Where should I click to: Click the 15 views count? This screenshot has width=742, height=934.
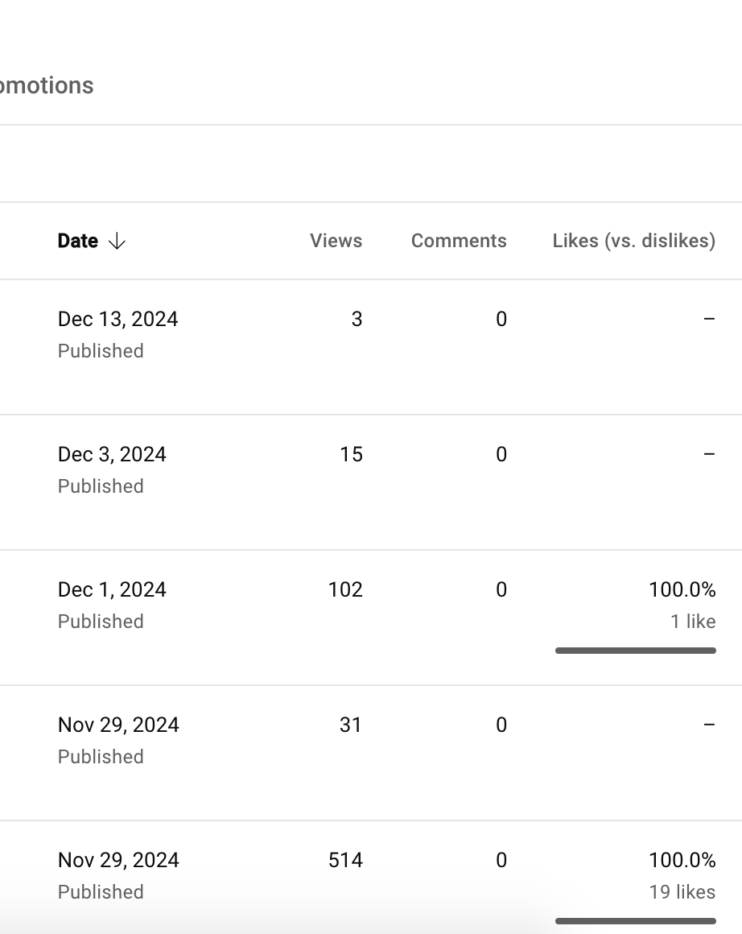coord(352,454)
